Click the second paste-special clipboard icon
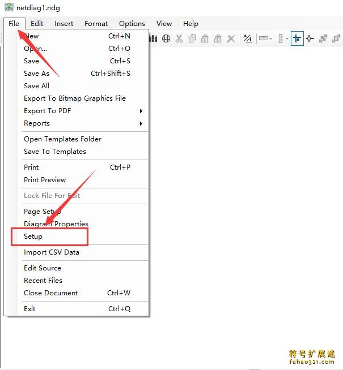The height and width of the screenshot is (370, 343). click(x=218, y=38)
